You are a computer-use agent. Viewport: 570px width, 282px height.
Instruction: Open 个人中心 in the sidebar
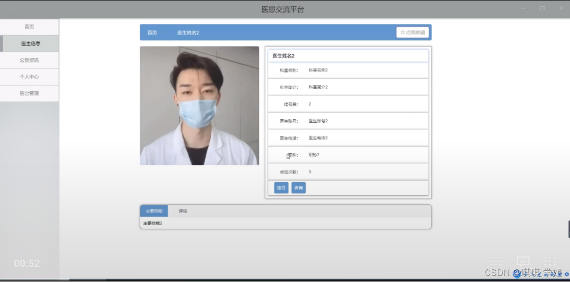pos(29,77)
